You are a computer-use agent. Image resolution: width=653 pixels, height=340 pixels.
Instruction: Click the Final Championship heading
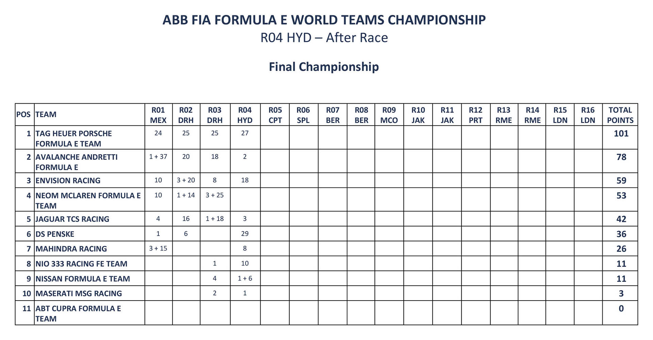pos(324,67)
